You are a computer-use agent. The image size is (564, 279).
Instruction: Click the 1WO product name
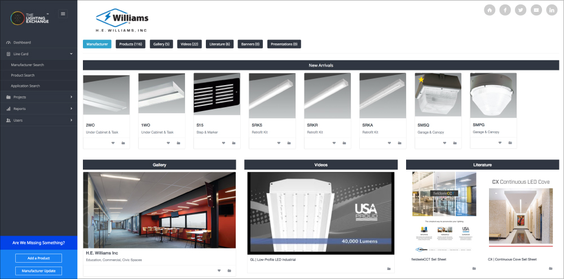coord(146,125)
